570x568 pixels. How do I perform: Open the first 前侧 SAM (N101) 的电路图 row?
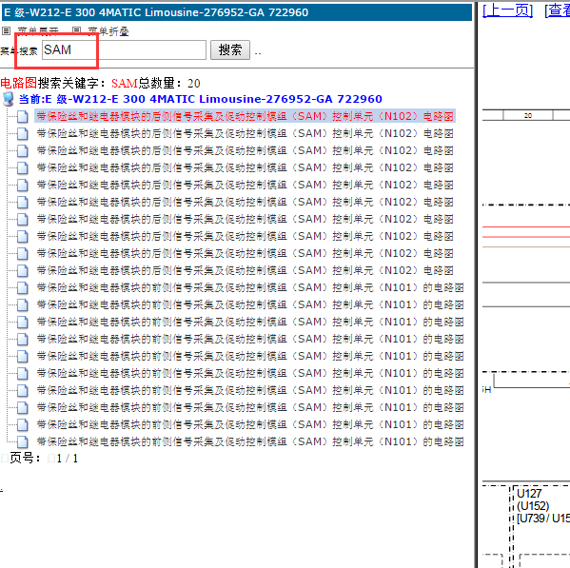[250, 287]
